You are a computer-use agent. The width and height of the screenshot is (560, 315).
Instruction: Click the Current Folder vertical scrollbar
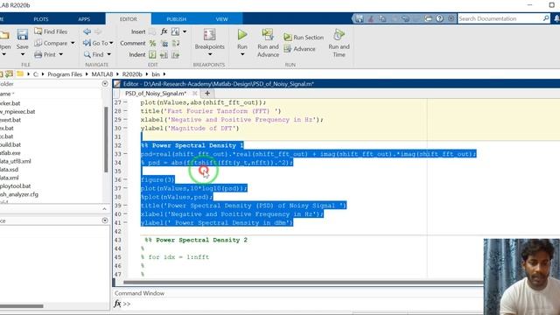pos(106,139)
